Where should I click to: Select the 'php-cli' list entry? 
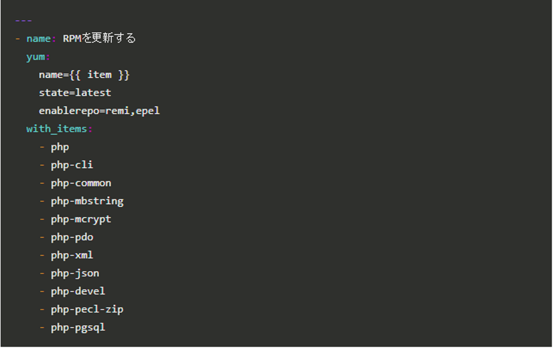click(72, 165)
